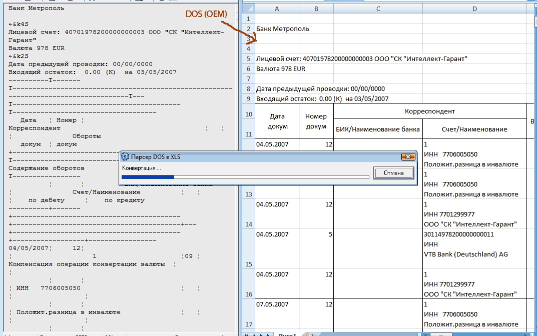Select row 1 header

(x=249, y=18)
